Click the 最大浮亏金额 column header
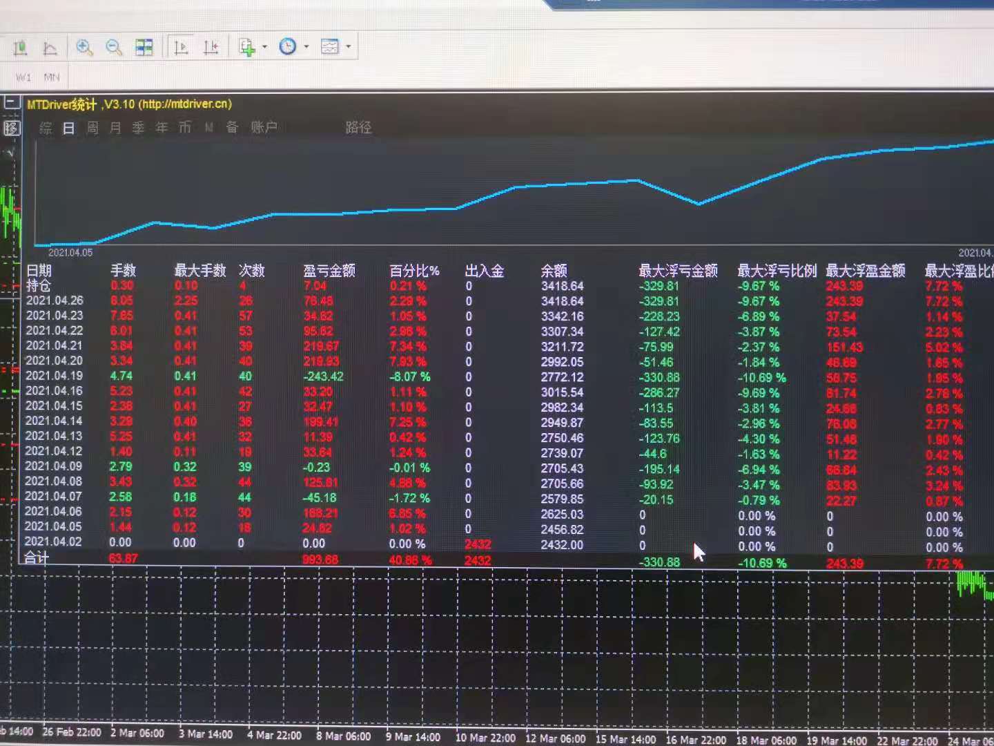994x746 pixels. tap(678, 270)
